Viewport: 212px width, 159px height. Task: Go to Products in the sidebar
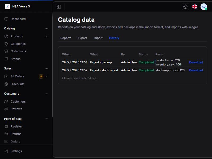tap(17, 36)
